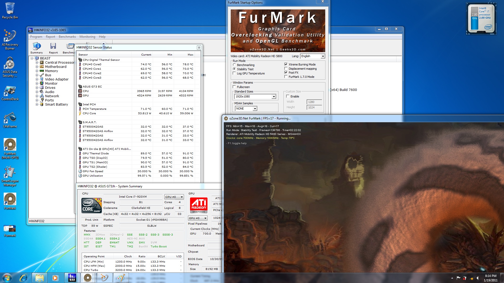
Task: Expand Motherboard tree node
Action: click(37, 67)
